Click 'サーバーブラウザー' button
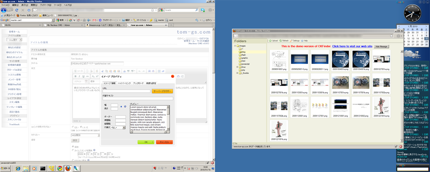The width and height of the screenshot is (430, 172). (162, 91)
